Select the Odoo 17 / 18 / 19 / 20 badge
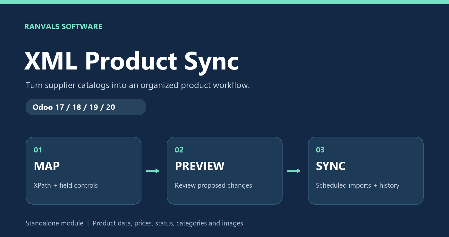The image size is (449, 237). (x=86, y=107)
